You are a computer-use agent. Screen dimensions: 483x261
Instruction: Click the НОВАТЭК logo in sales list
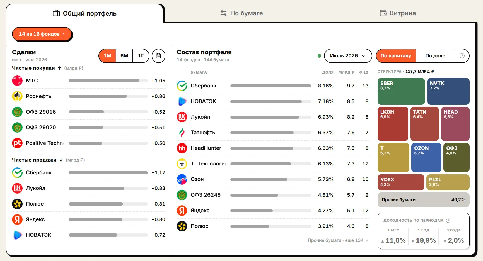click(17, 235)
